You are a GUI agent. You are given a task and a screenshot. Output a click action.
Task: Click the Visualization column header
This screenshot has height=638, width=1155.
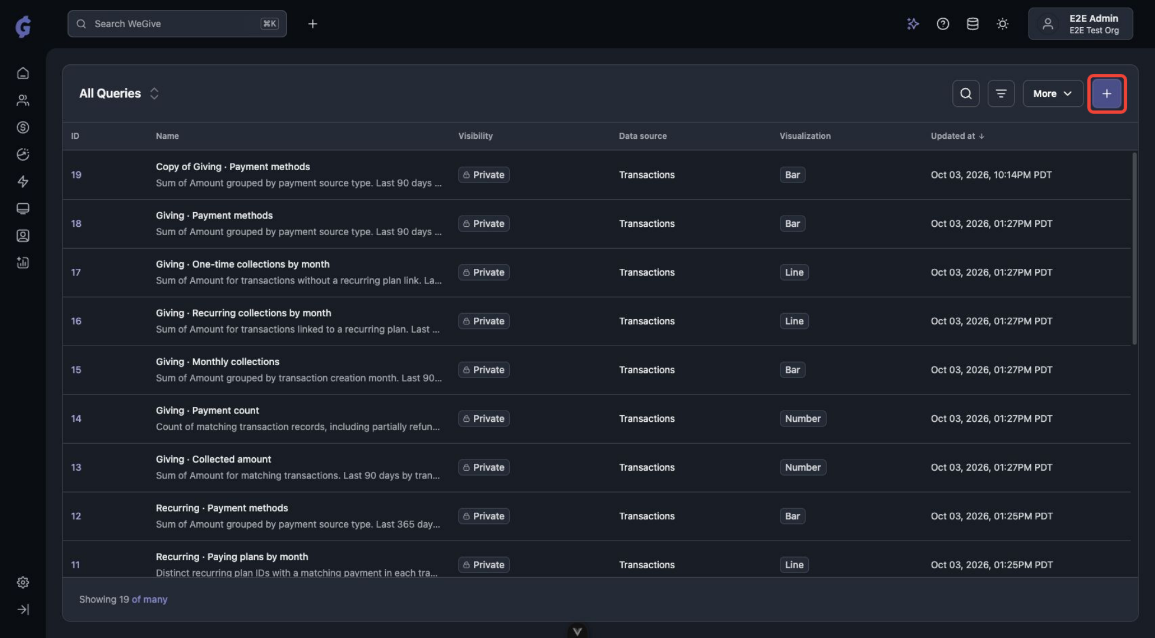(805, 136)
